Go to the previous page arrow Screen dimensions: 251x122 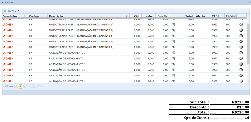[16, 86]
